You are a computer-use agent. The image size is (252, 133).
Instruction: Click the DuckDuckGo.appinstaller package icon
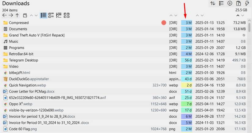pyautogui.click(x=5, y=79)
